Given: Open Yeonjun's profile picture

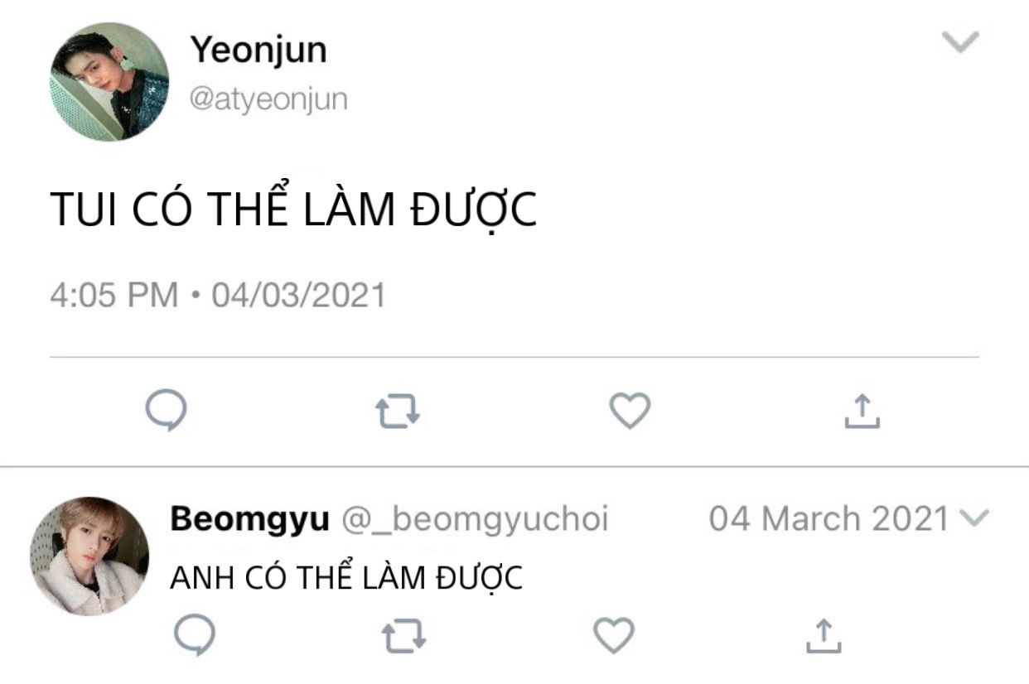Looking at the screenshot, I should pyautogui.click(x=109, y=81).
